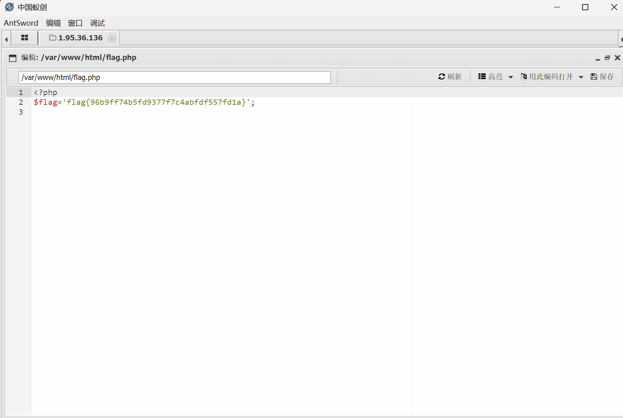
Task: Close the 1.95.36.136 tab
Action: [112, 38]
